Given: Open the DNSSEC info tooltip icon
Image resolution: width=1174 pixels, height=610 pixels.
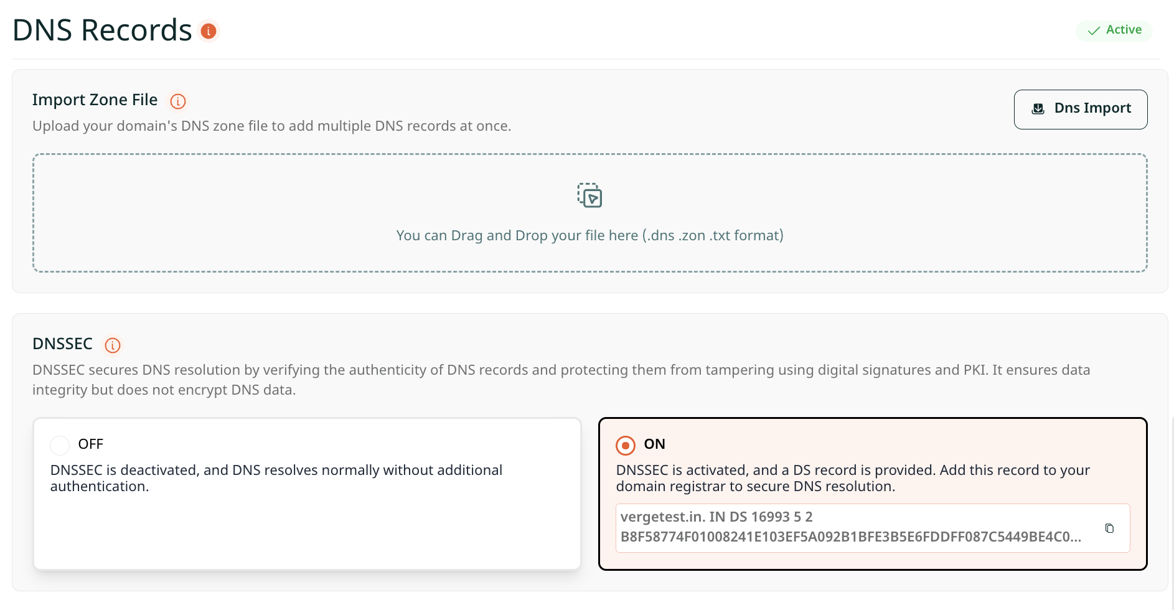Looking at the screenshot, I should [x=113, y=345].
